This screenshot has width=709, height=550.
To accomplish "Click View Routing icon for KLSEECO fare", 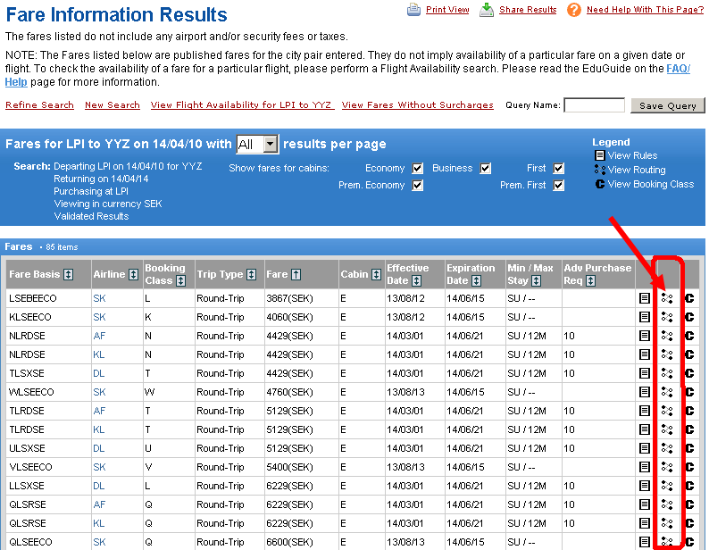I will (x=666, y=317).
